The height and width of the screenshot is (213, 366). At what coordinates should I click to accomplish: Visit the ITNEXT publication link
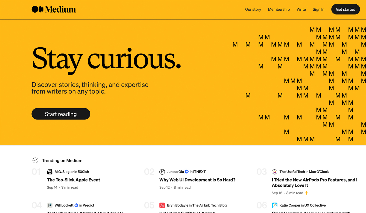(199, 172)
